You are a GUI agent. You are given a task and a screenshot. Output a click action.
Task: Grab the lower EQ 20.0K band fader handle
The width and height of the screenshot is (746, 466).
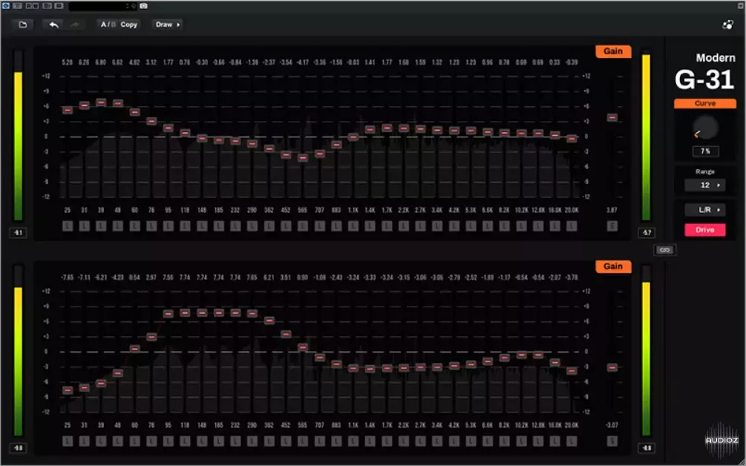(572, 370)
